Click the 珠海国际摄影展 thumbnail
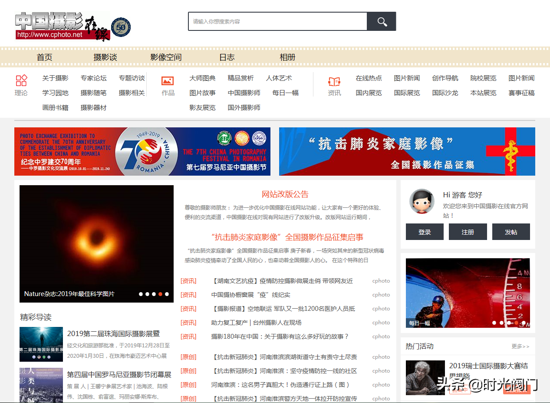The image size is (550, 403). (x=41, y=344)
